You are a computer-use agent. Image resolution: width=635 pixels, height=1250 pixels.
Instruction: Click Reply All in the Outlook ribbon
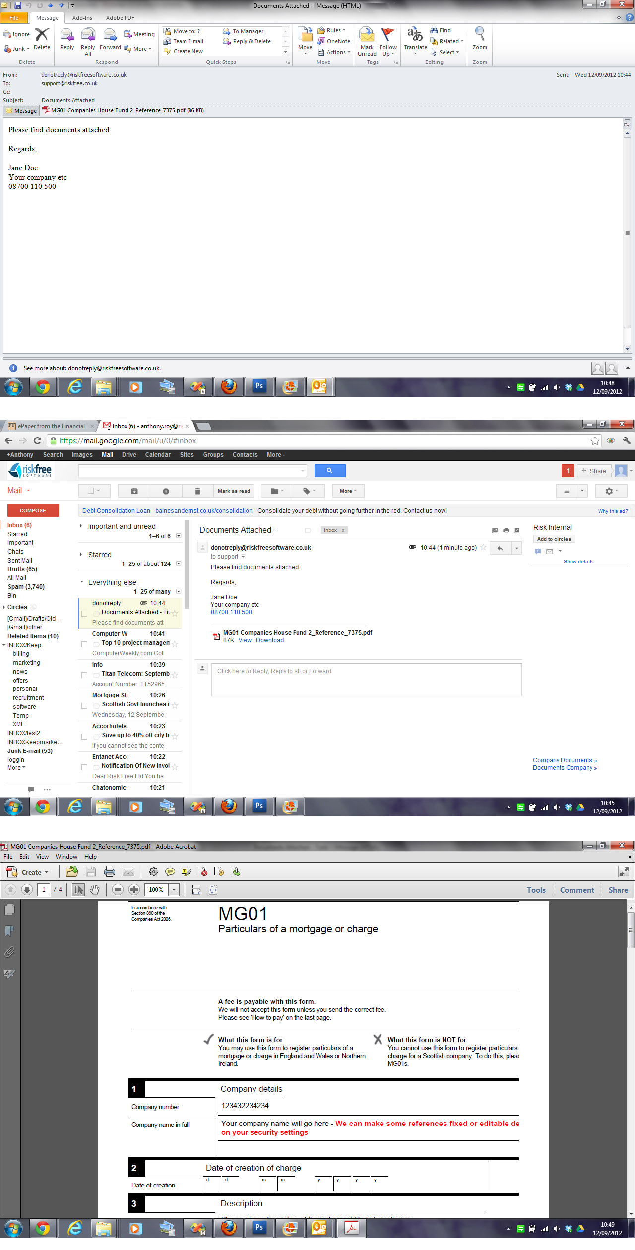coord(88,42)
